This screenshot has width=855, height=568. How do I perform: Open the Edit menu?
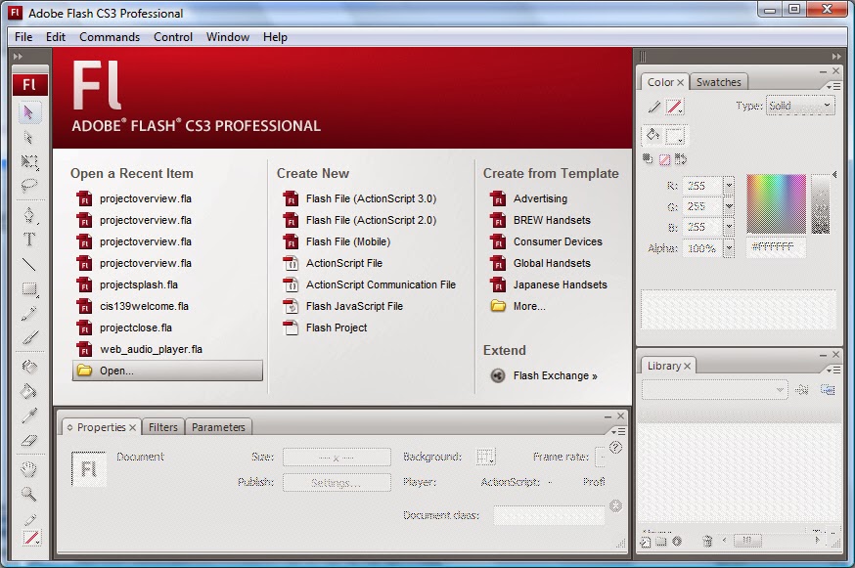56,37
